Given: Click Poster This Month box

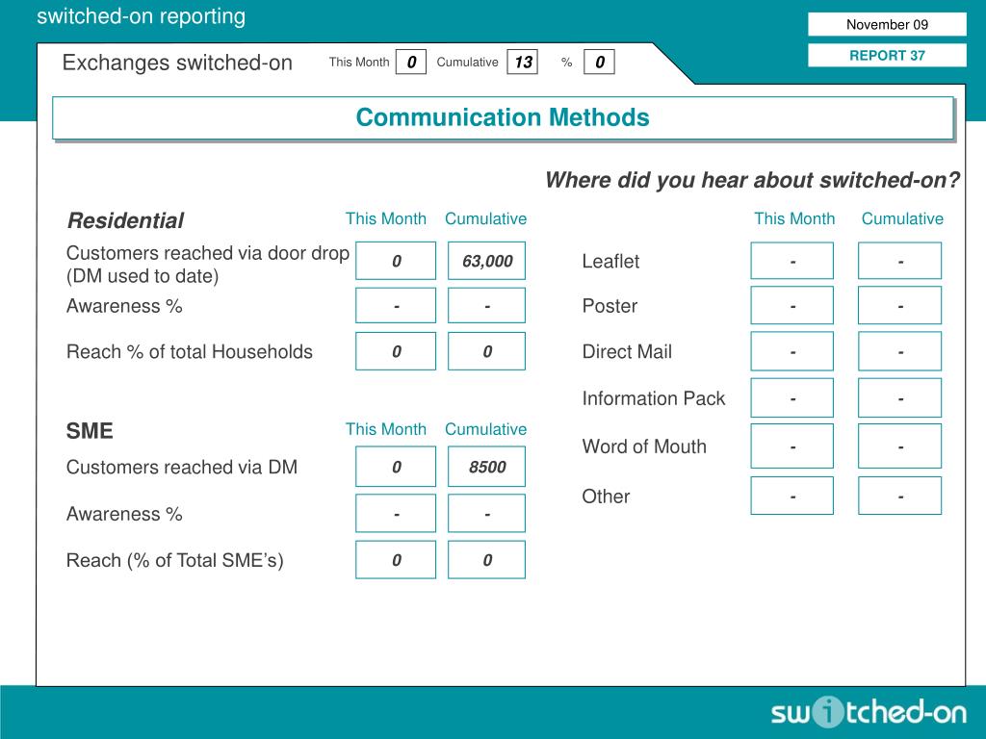Looking at the screenshot, I should pyautogui.click(x=792, y=306).
